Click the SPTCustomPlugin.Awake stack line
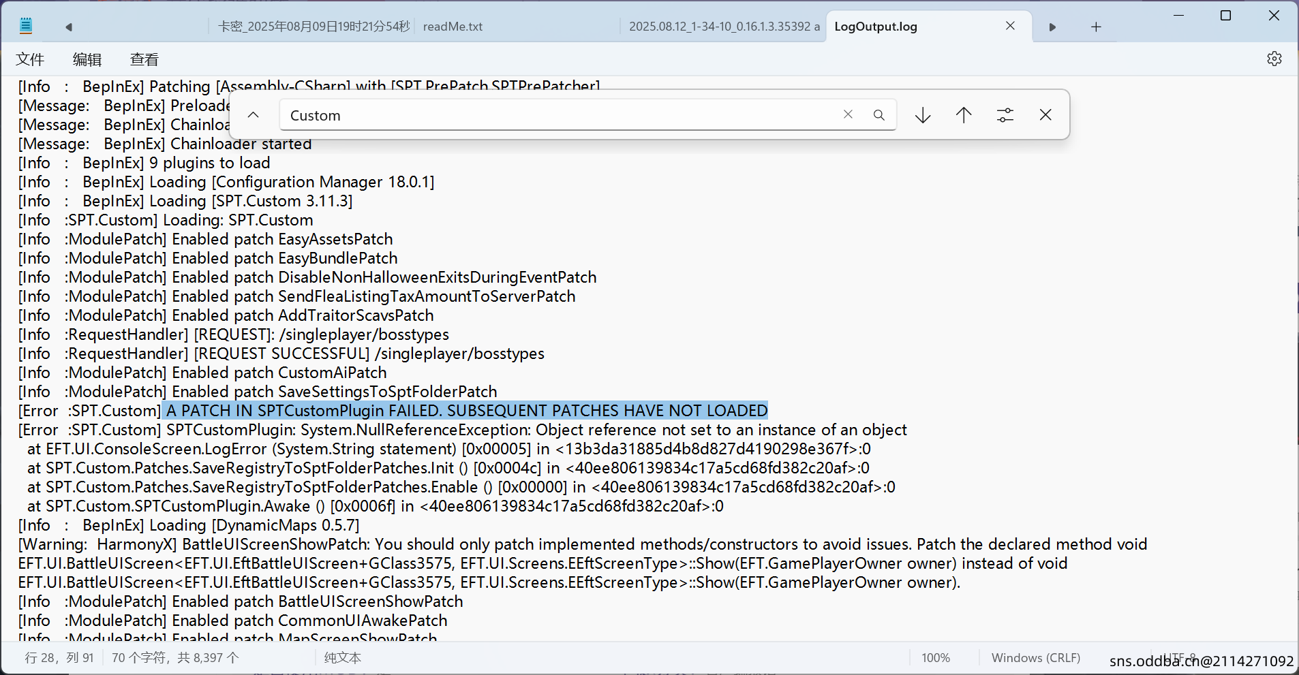1299x675 pixels. [376, 506]
